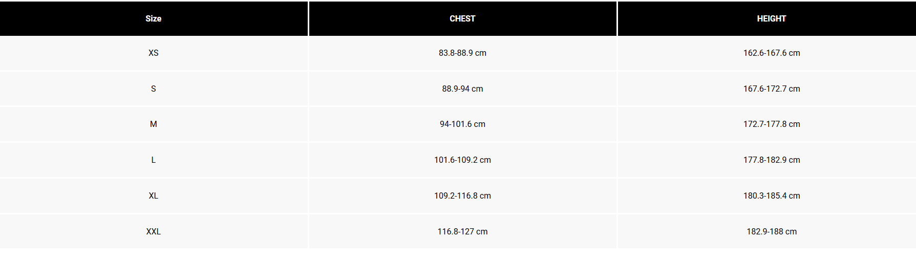The height and width of the screenshot is (260, 916).
Task: Select the XS size cell
Action: tap(153, 53)
